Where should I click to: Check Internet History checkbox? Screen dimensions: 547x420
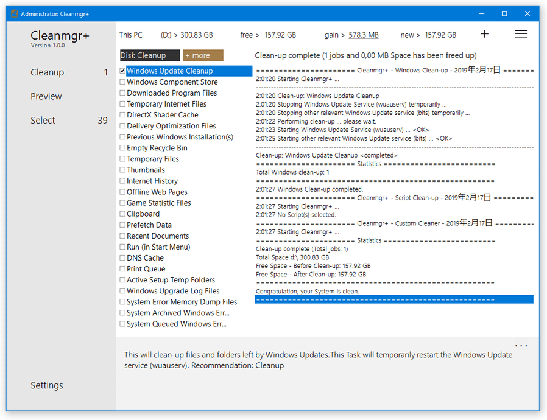click(x=122, y=181)
